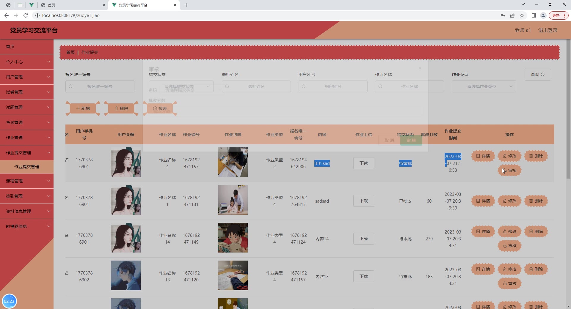
Task: Open the 请选择作业类型 dropdown
Action: [x=484, y=86]
